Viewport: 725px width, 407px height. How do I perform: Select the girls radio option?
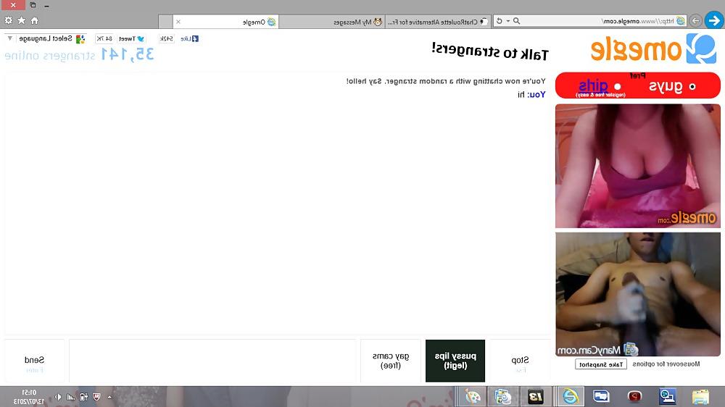point(618,86)
